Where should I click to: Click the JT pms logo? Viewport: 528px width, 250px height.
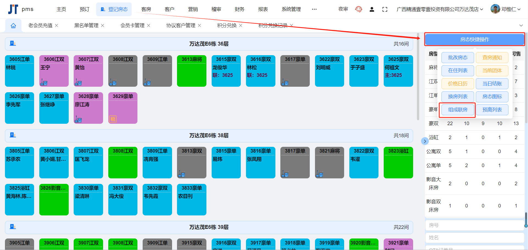pos(21,9)
